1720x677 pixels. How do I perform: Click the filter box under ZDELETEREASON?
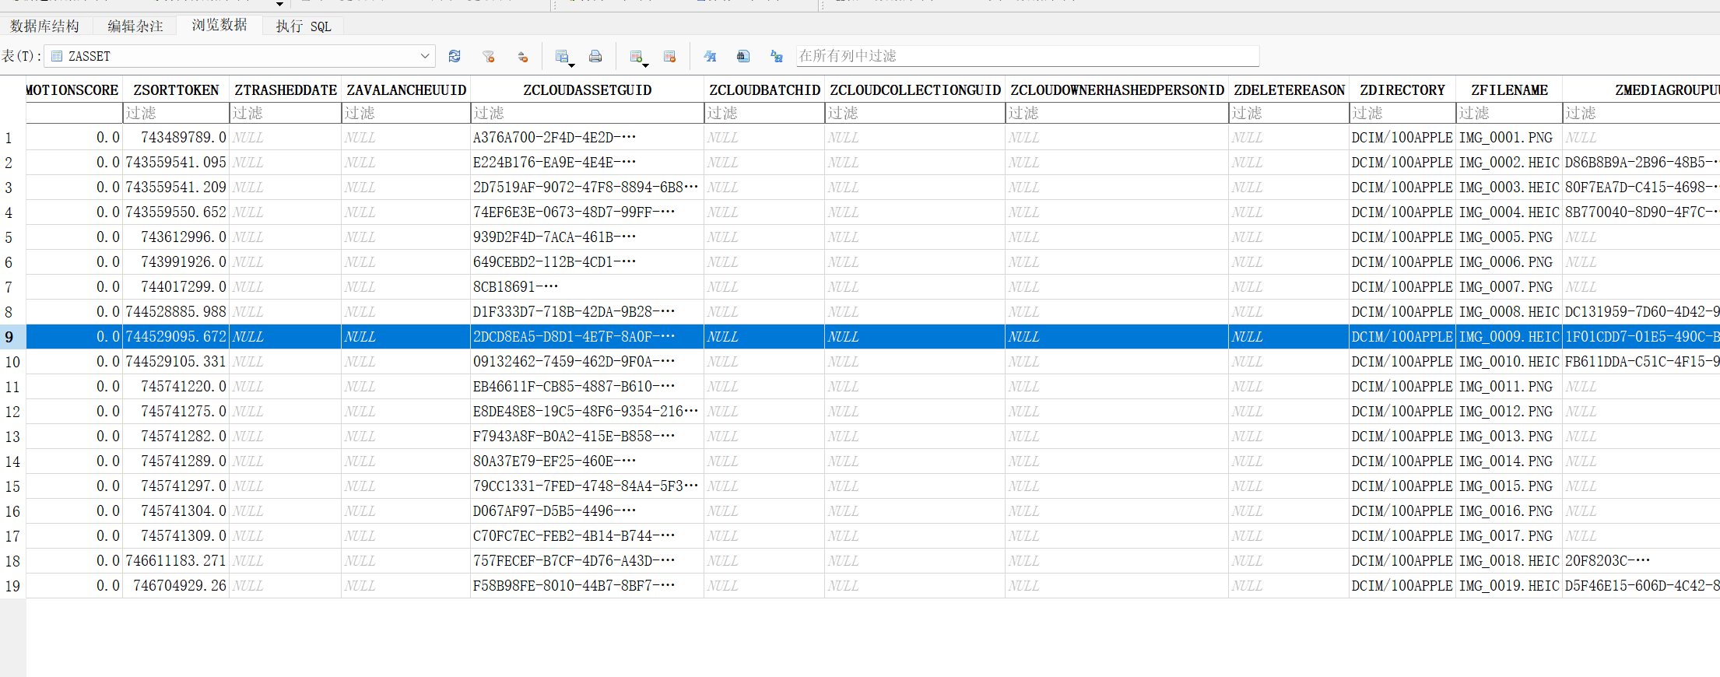[1289, 113]
